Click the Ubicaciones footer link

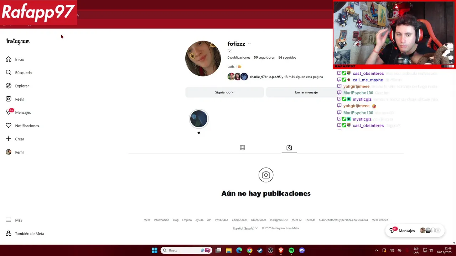[259, 220]
